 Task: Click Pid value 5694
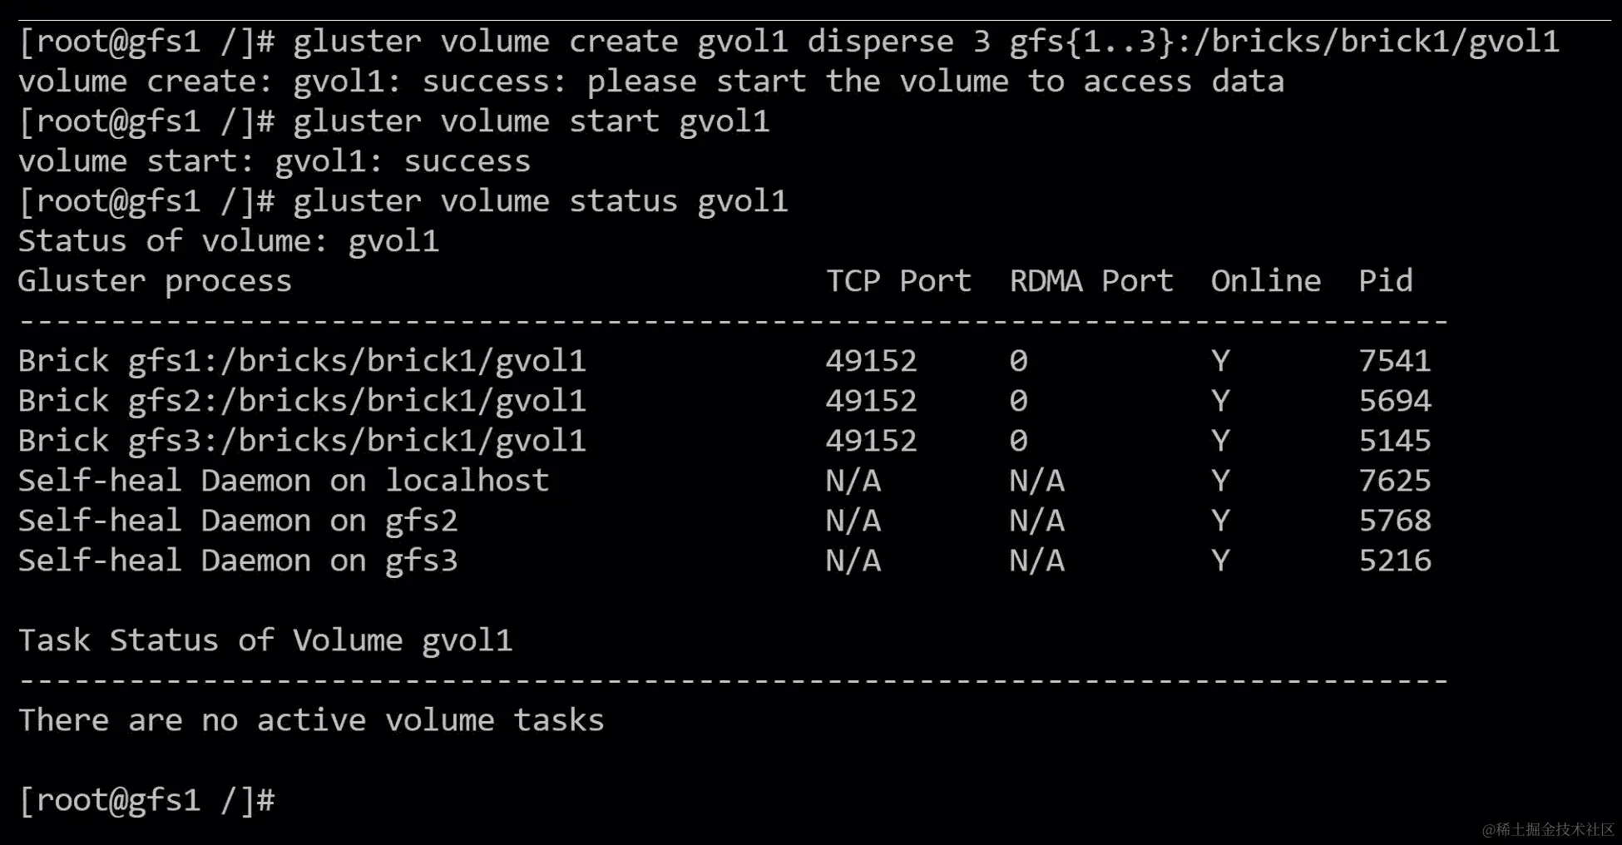coord(1395,401)
